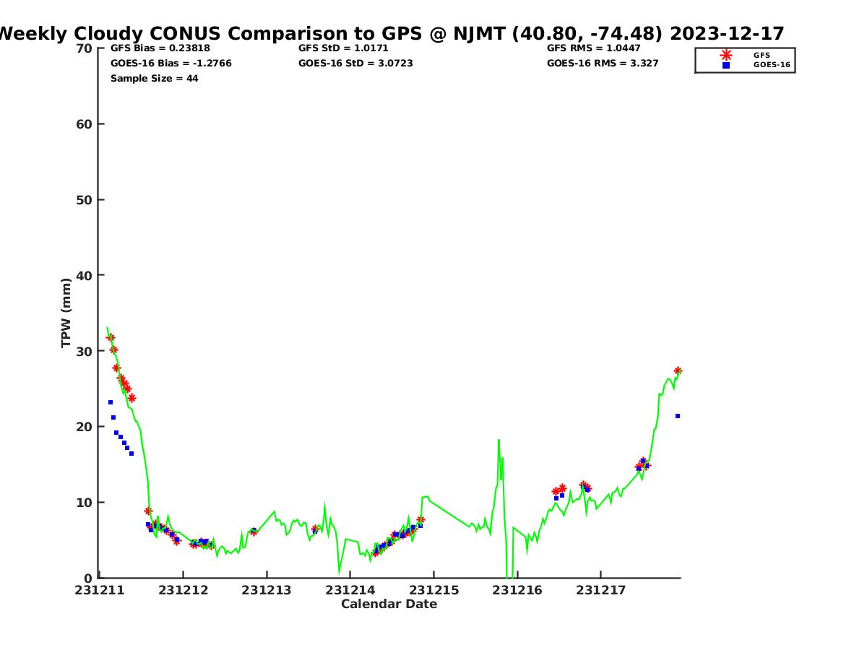Select the GOES-16 legend text label
Viewport: 867px width, 650px height.
pos(772,65)
